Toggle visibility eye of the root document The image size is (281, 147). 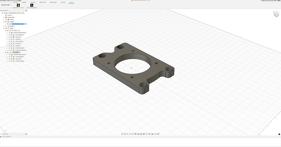tap(4, 13)
